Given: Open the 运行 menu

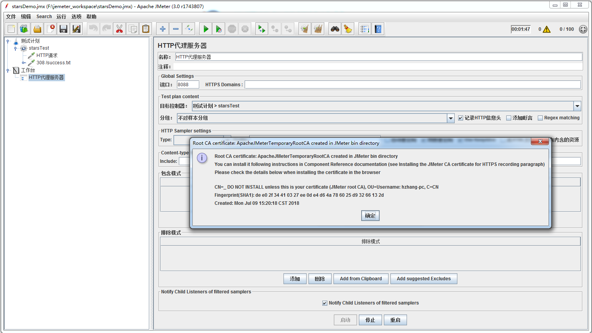Looking at the screenshot, I should point(61,17).
